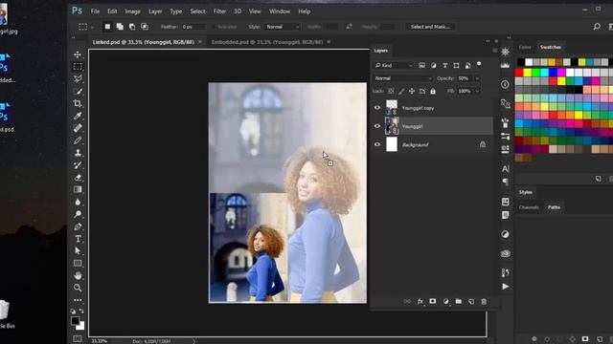Image resolution: width=613 pixels, height=344 pixels.
Task: Open the Layer menu
Action: click(155, 11)
